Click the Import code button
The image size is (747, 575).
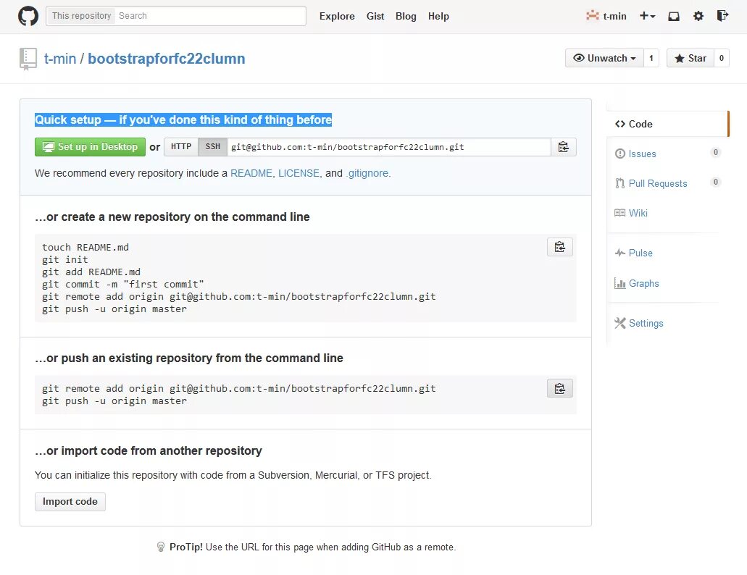(x=70, y=502)
